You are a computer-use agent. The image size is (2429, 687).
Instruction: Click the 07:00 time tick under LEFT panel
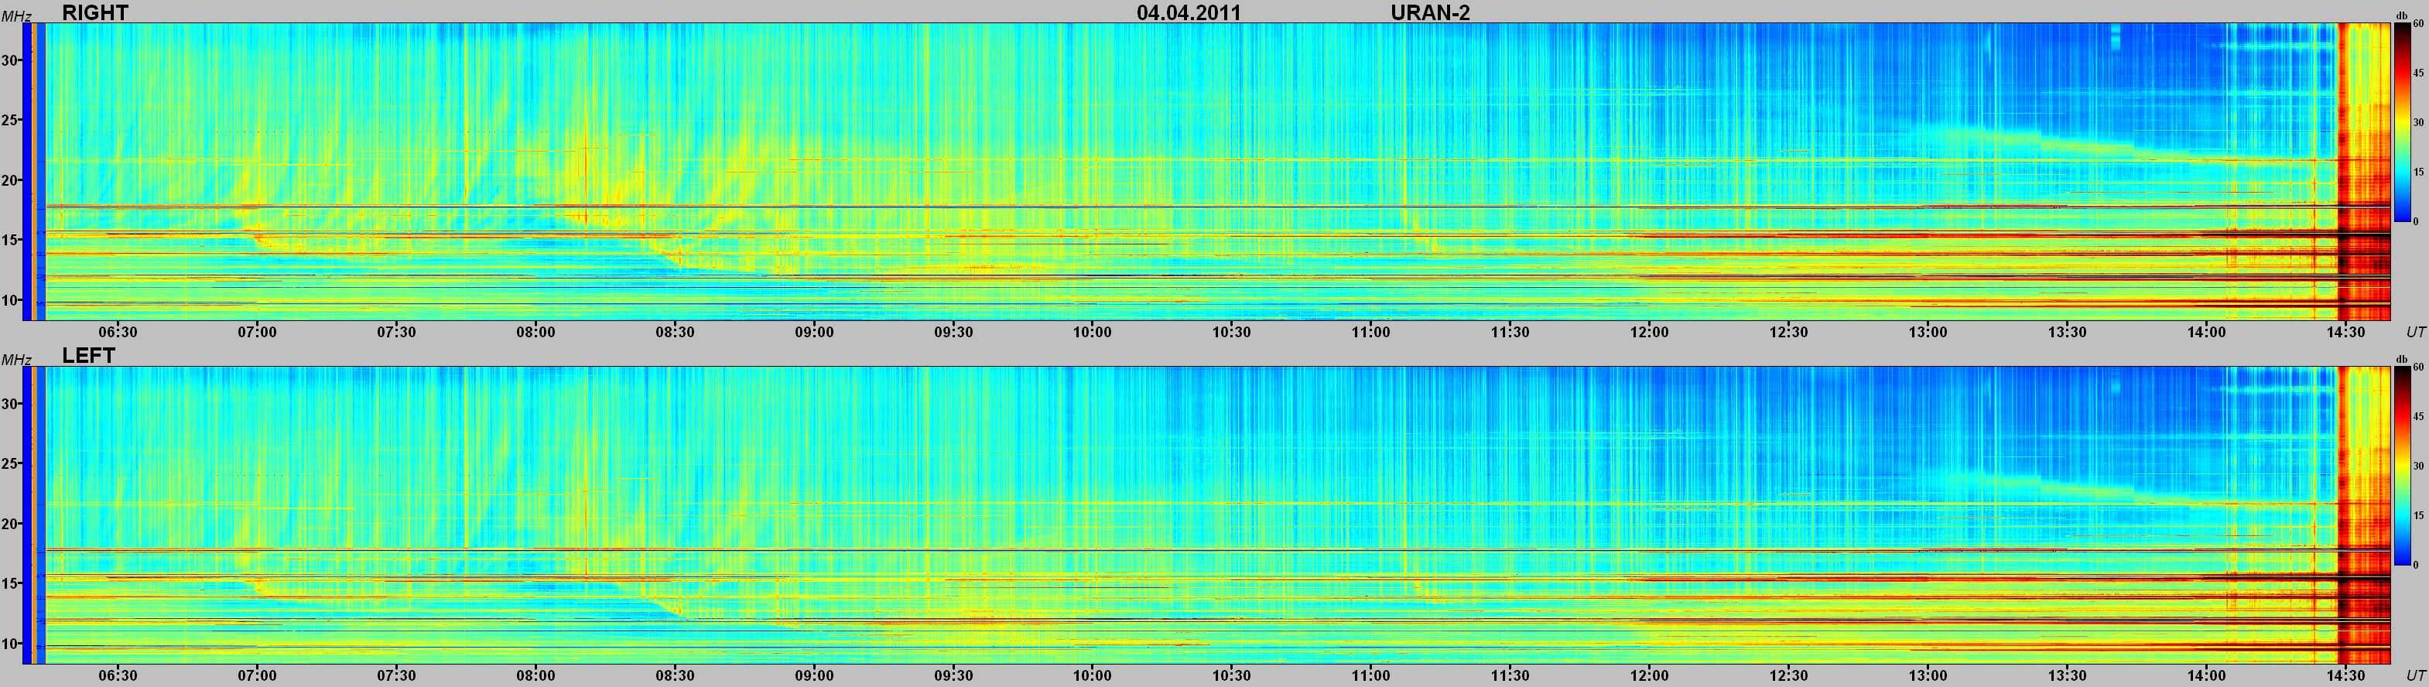pyautogui.click(x=258, y=675)
